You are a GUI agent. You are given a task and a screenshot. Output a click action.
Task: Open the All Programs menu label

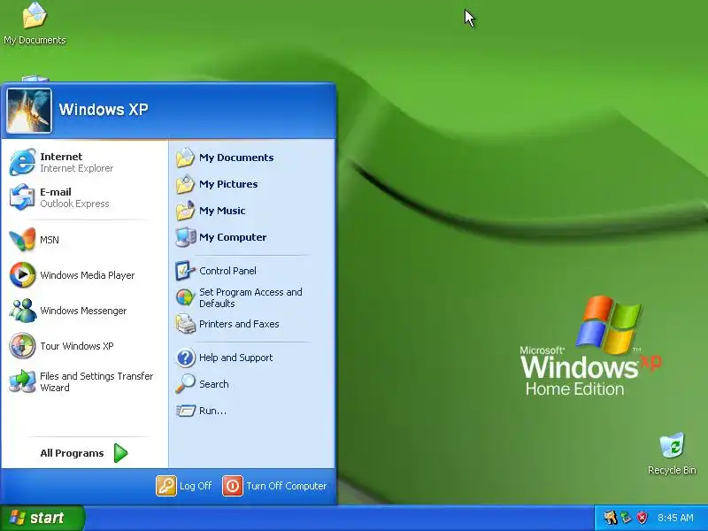click(72, 453)
